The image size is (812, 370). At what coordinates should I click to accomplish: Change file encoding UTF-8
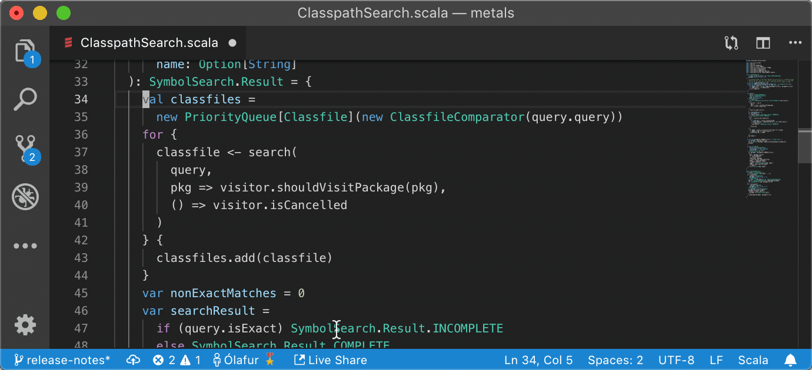(676, 360)
